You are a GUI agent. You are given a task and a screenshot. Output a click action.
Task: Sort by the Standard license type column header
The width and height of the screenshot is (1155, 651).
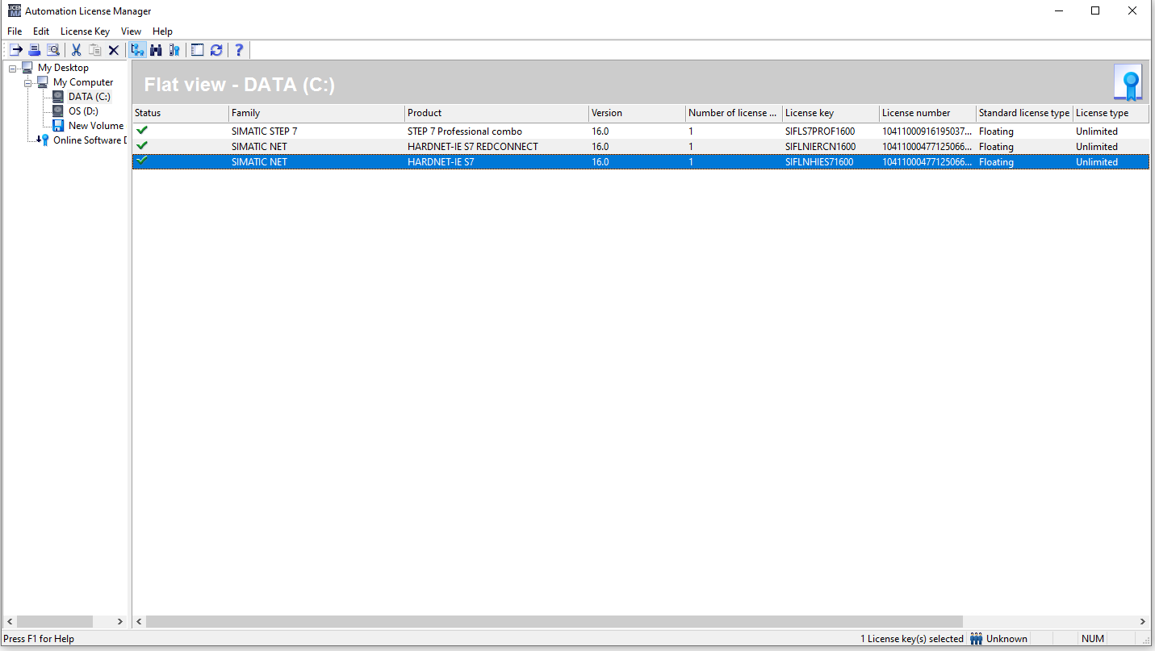[1024, 113]
